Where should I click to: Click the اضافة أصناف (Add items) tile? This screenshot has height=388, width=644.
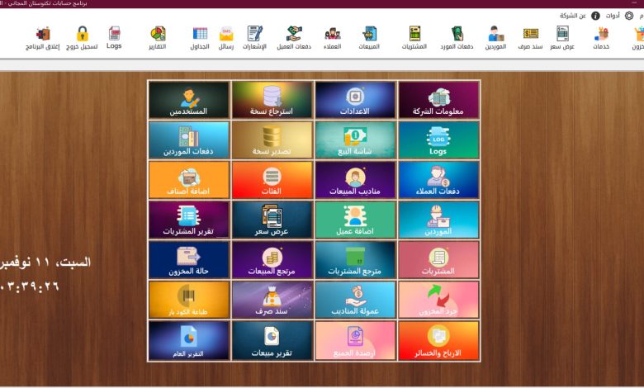coord(189,180)
